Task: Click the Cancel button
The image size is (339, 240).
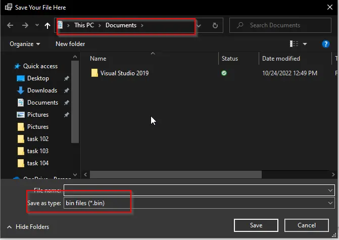Action: [x=307, y=225]
